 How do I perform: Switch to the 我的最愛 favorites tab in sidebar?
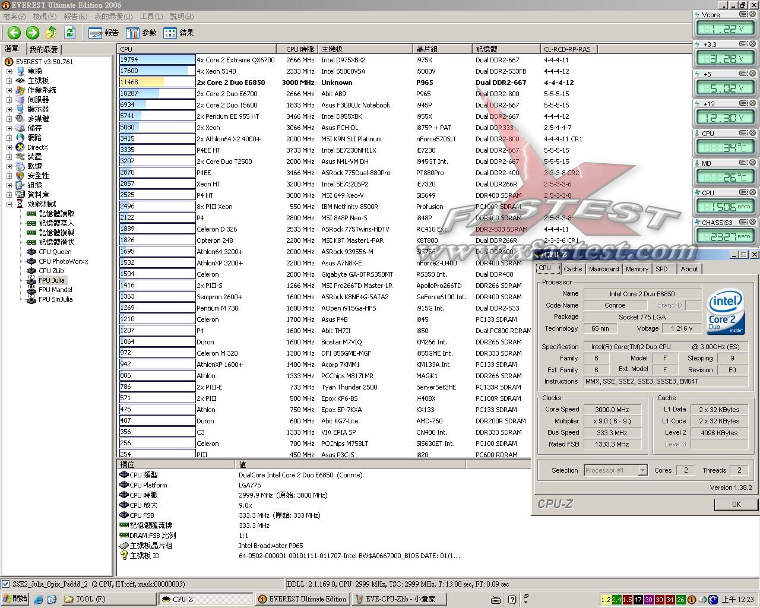[x=44, y=49]
